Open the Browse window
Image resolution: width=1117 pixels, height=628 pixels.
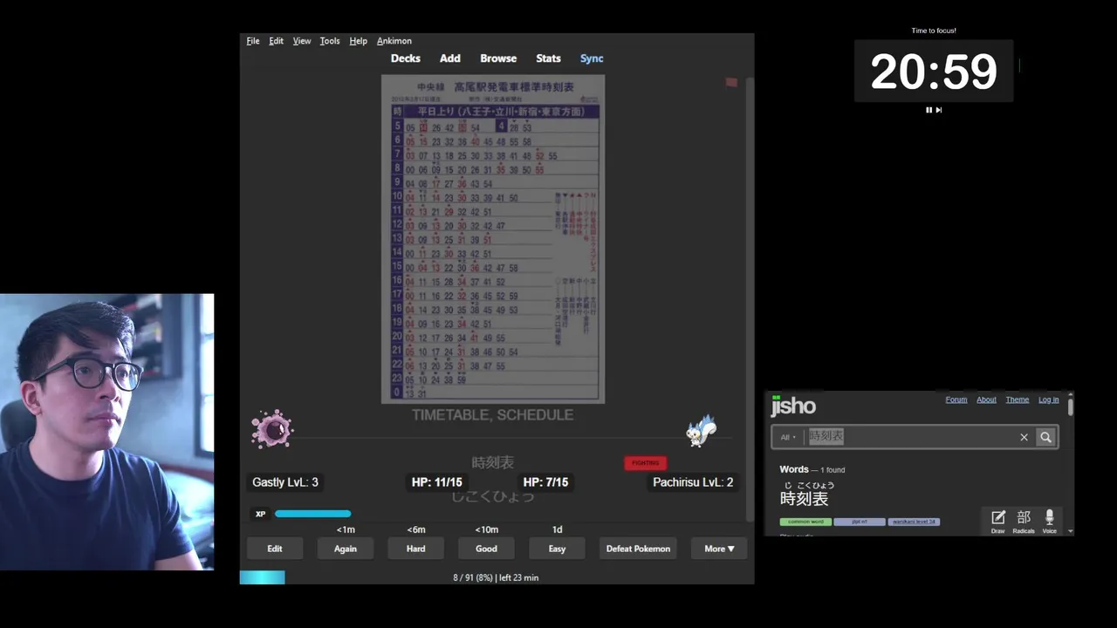(x=498, y=58)
